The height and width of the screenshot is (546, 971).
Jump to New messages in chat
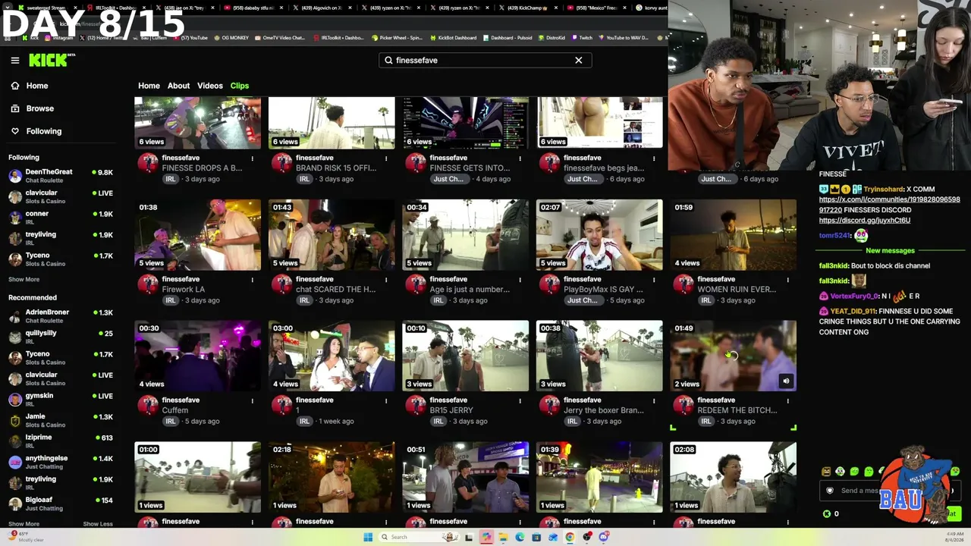890,251
